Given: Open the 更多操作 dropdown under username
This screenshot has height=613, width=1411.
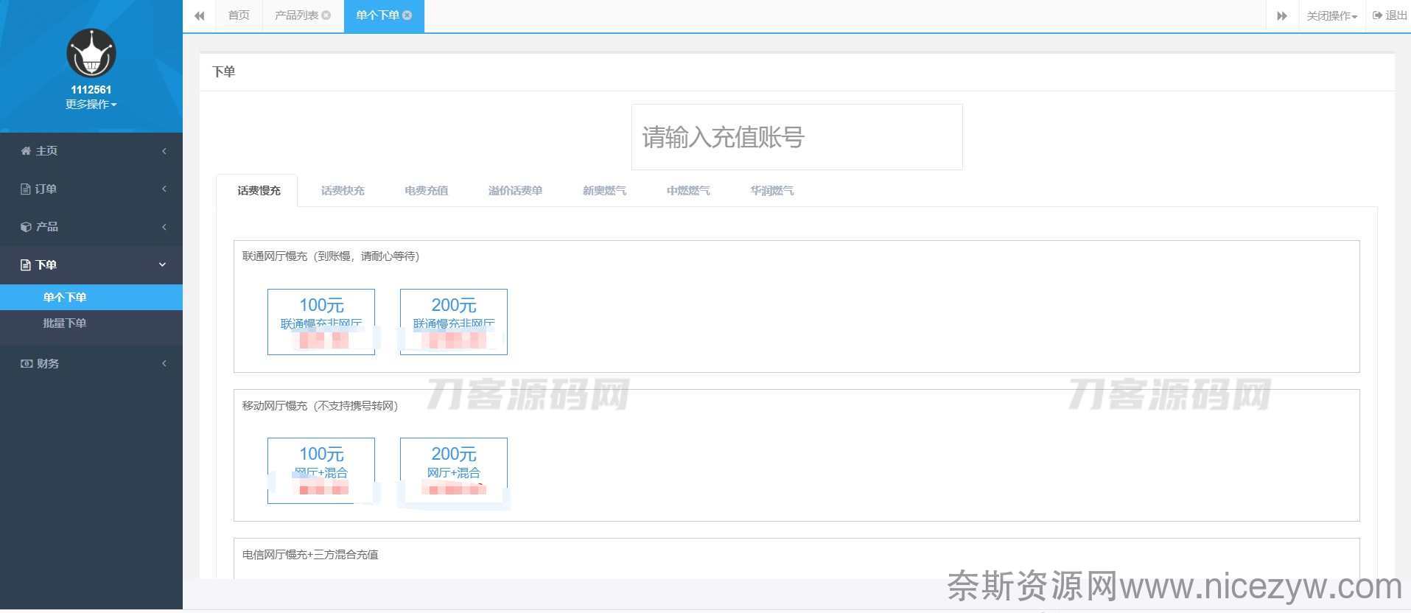Looking at the screenshot, I should 91,105.
